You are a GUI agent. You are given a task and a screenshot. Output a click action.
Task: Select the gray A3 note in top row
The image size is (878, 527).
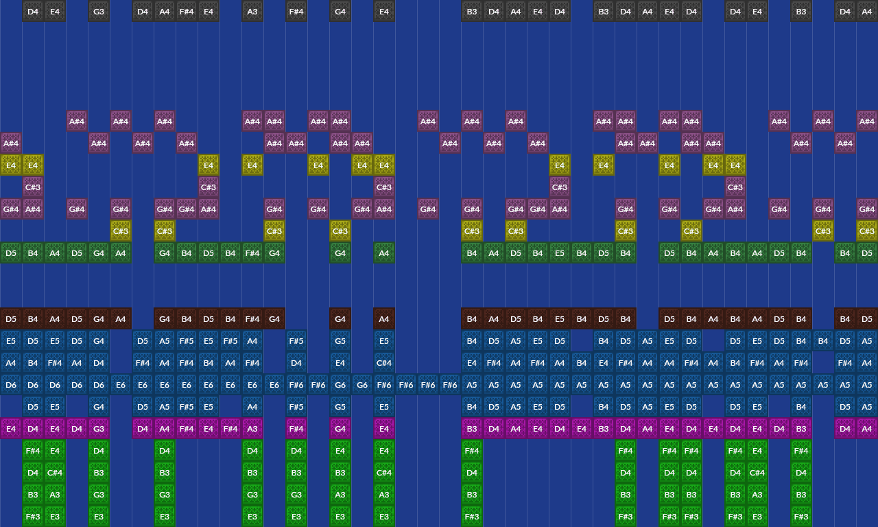pyautogui.click(x=252, y=11)
